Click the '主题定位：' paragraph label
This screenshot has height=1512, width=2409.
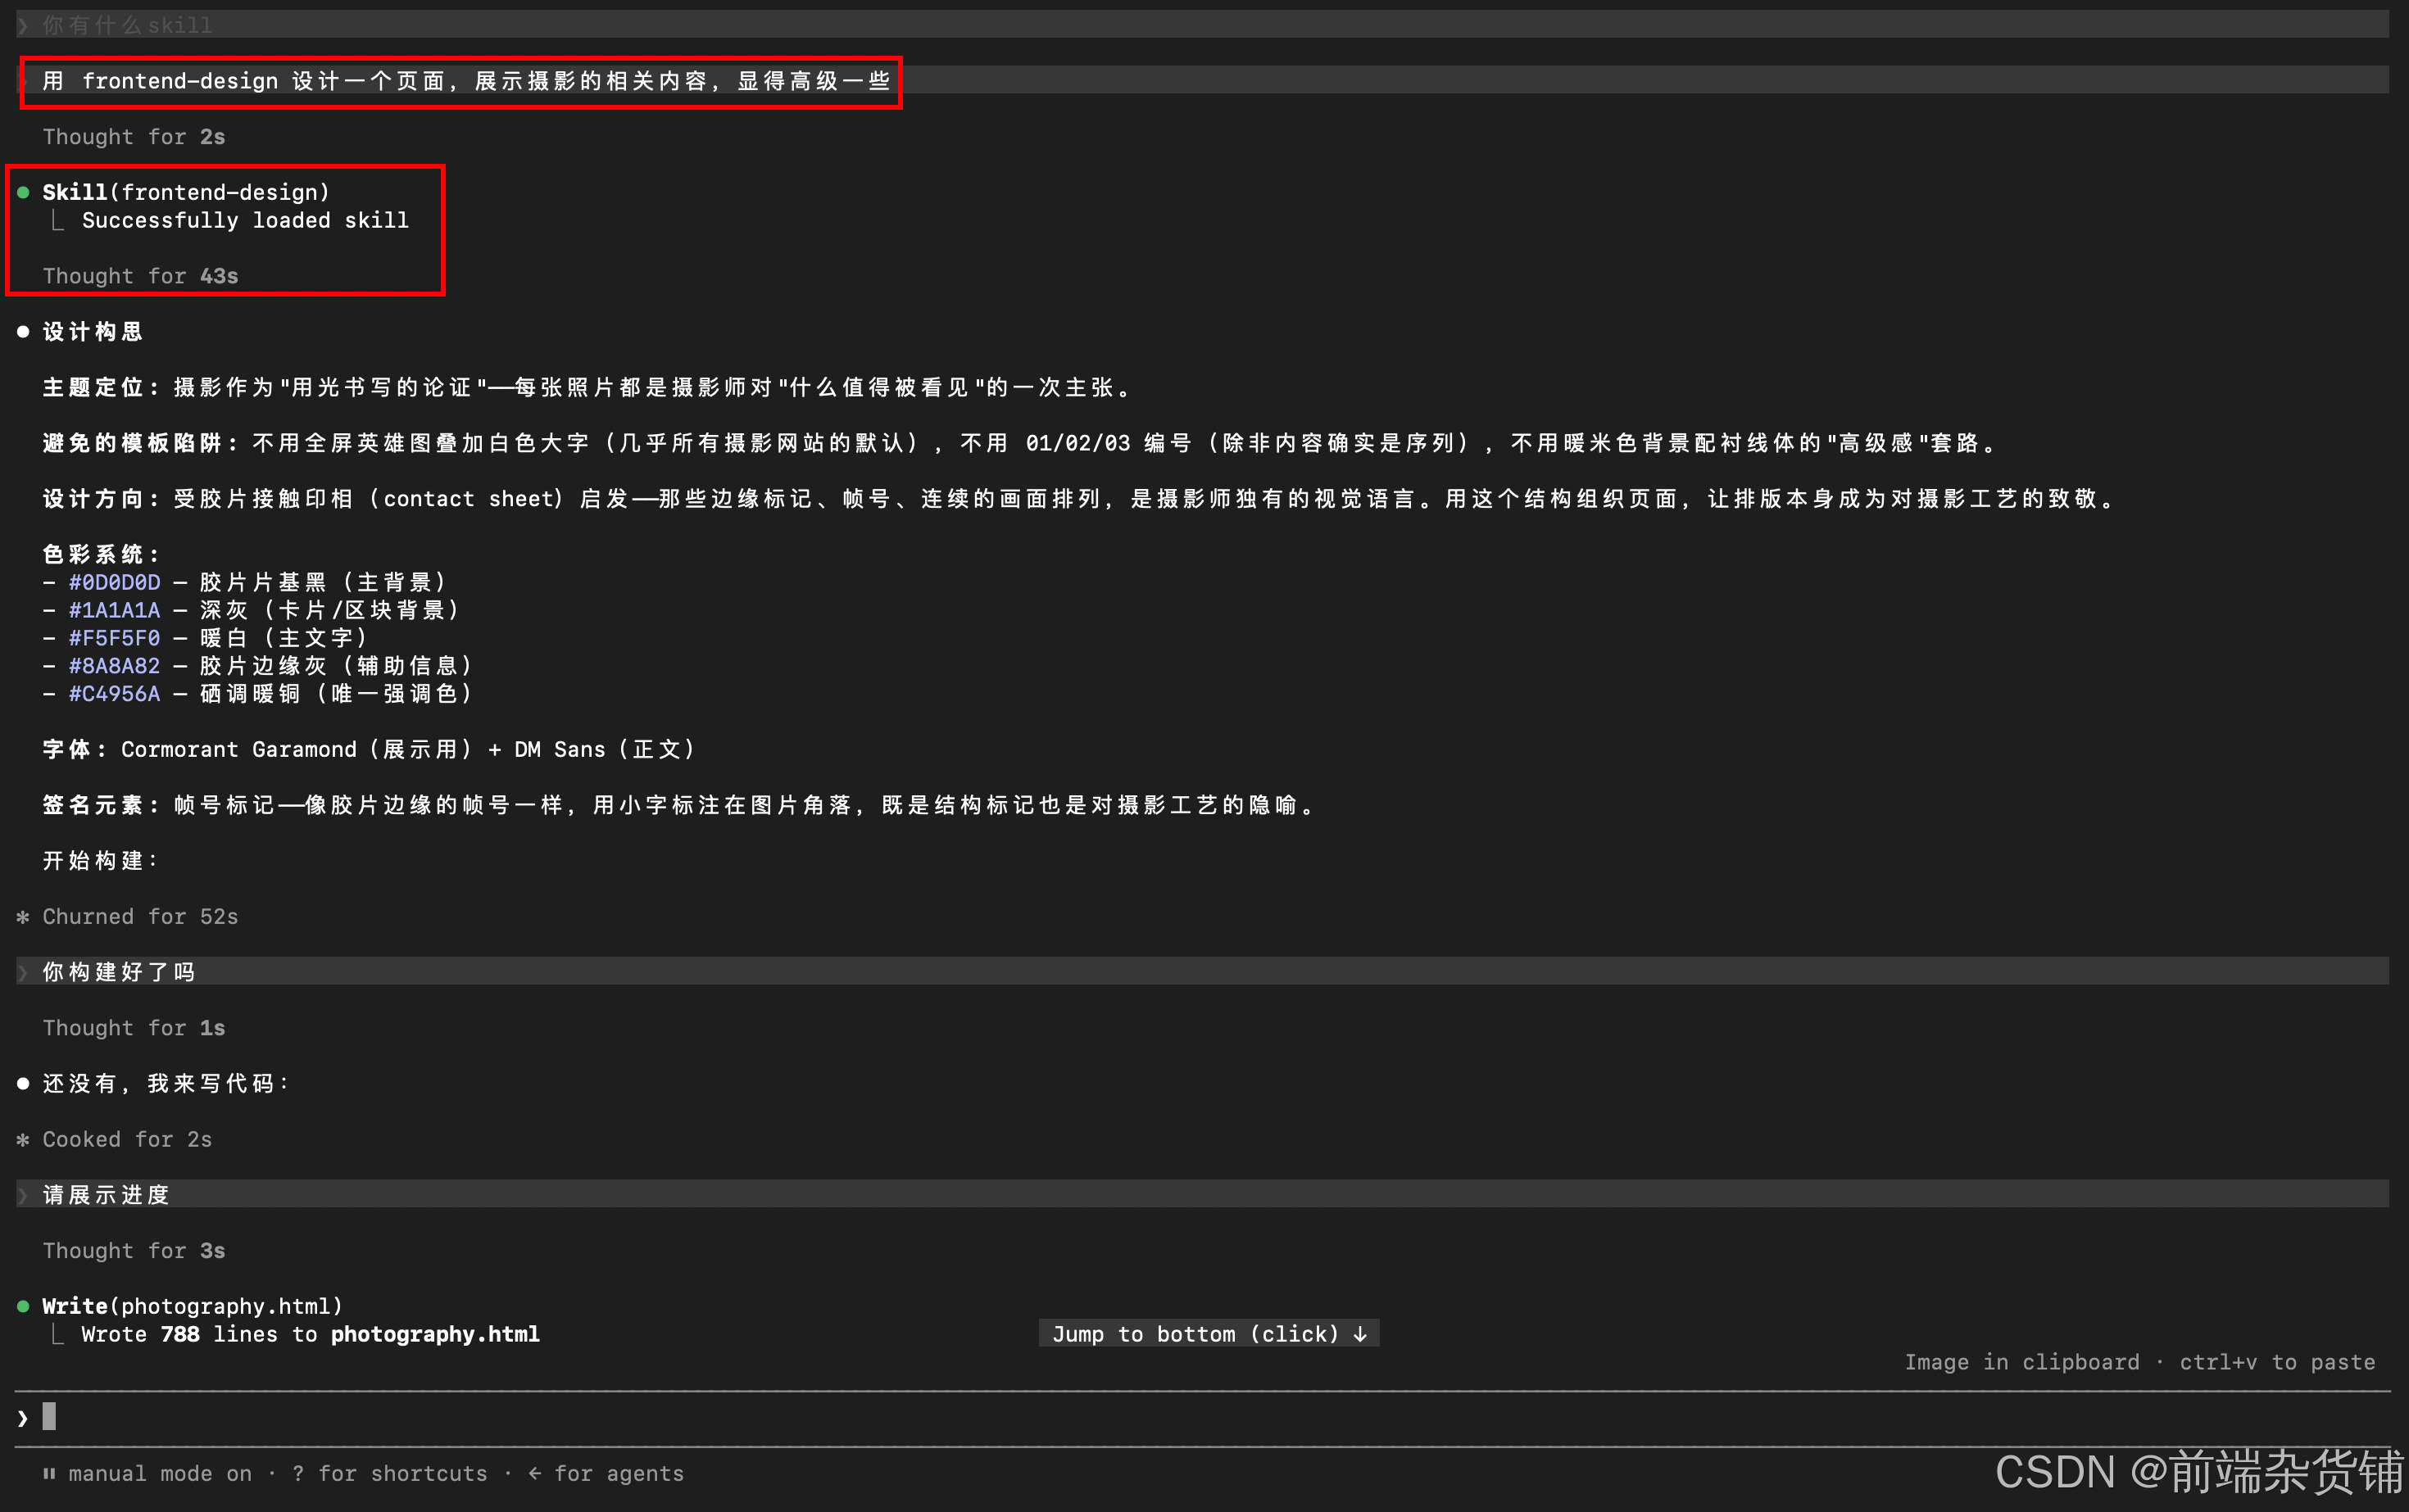click(101, 387)
